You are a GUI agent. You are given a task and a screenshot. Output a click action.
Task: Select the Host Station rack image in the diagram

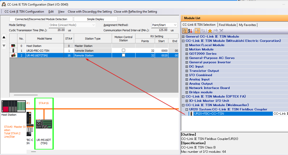14,106
